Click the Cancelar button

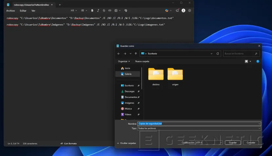251,143
